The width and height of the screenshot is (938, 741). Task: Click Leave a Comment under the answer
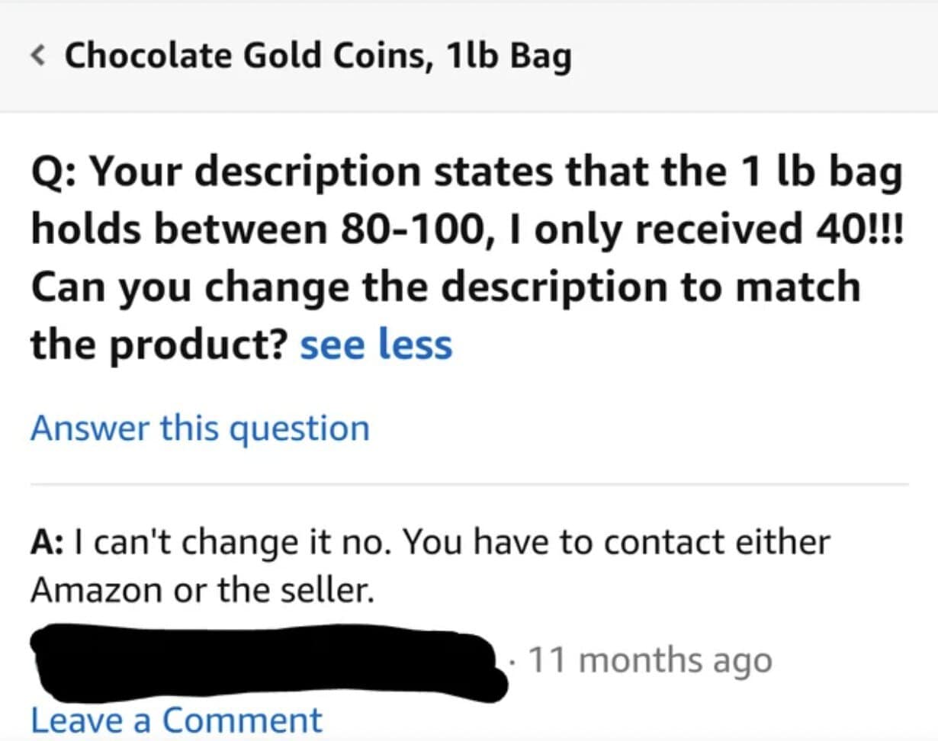pyautogui.click(x=176, y=720)
